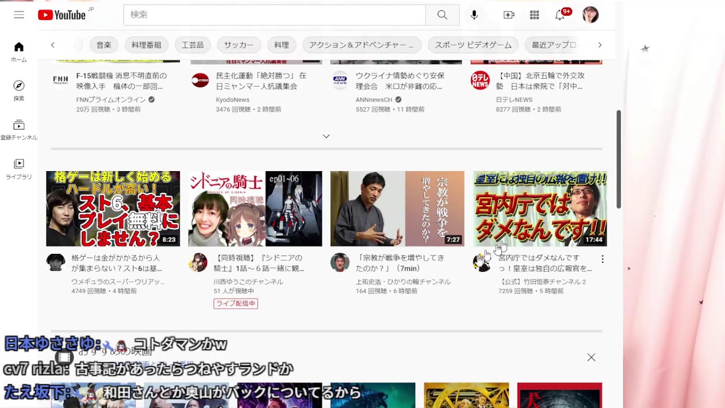This screenshot has height=408, width=725.
Task: Open the account profile avatar
Action: point(590,15)
